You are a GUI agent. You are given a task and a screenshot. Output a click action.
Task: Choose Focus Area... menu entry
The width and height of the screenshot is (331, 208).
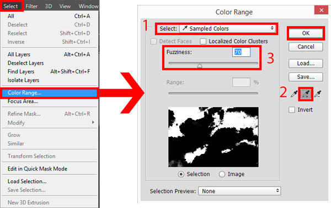tap(50, 102)
